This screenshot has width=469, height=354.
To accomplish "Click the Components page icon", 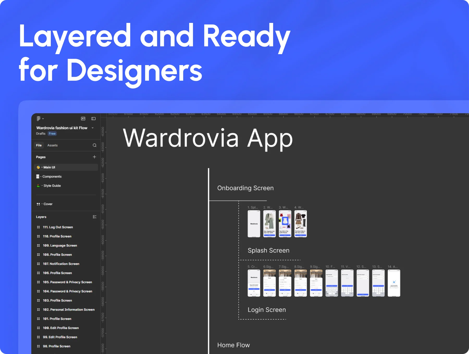I will [38, 176].
